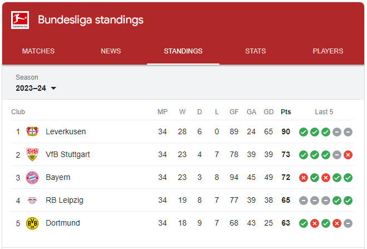Select the Dortmund team name
The height and width of the screenshot is (249, 367).
pos(63,223)
